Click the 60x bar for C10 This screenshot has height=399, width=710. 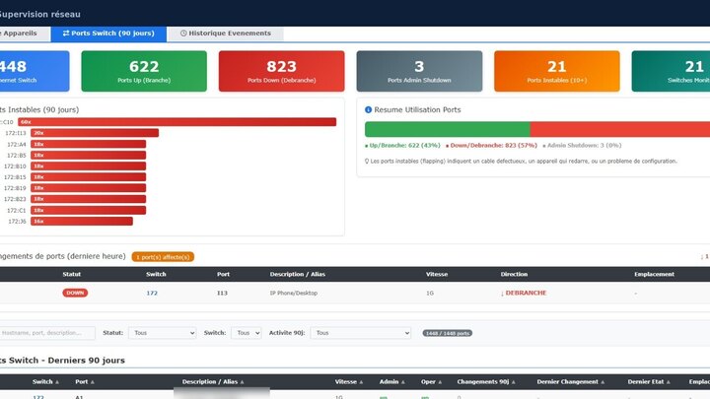pyautogui.click(x=177, y=122)
